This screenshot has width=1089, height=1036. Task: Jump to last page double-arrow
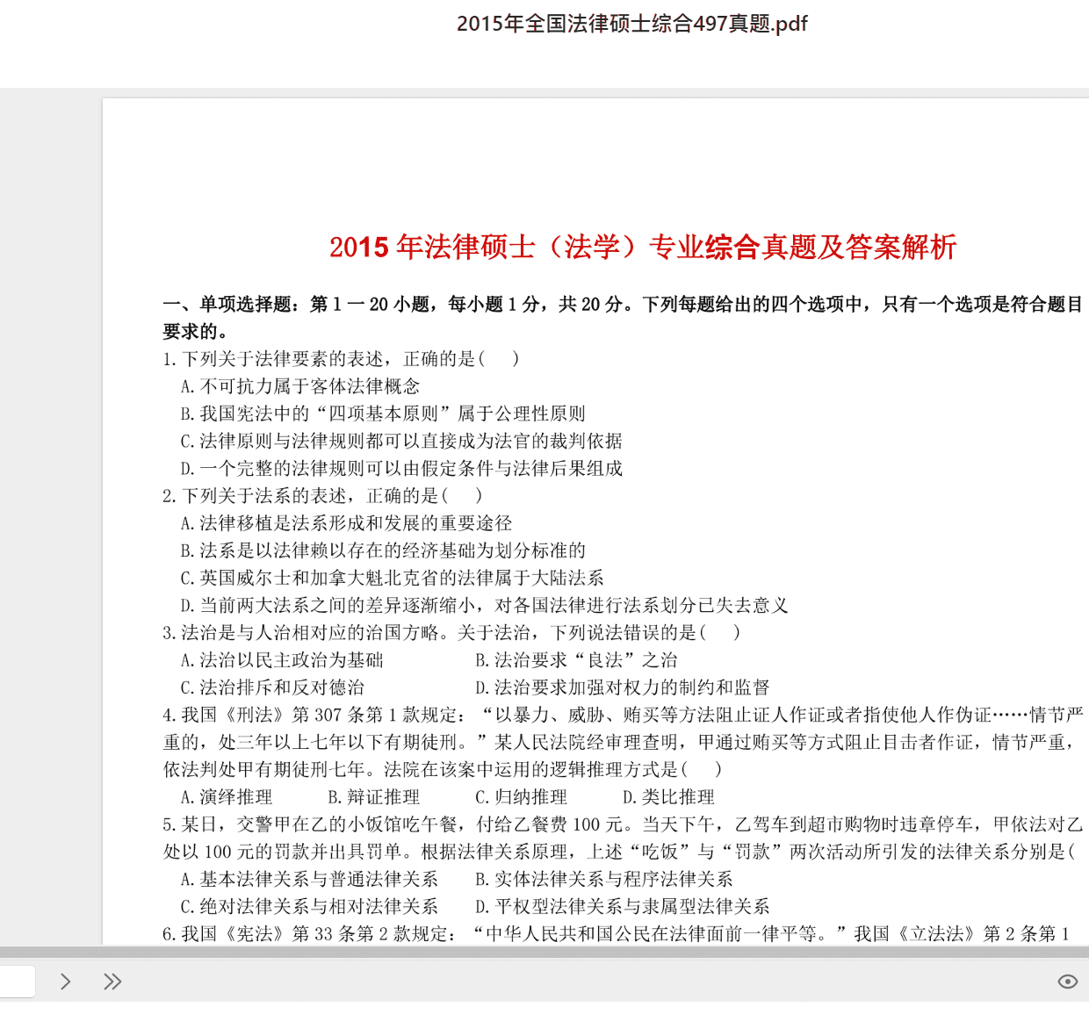tap(112, 982)
